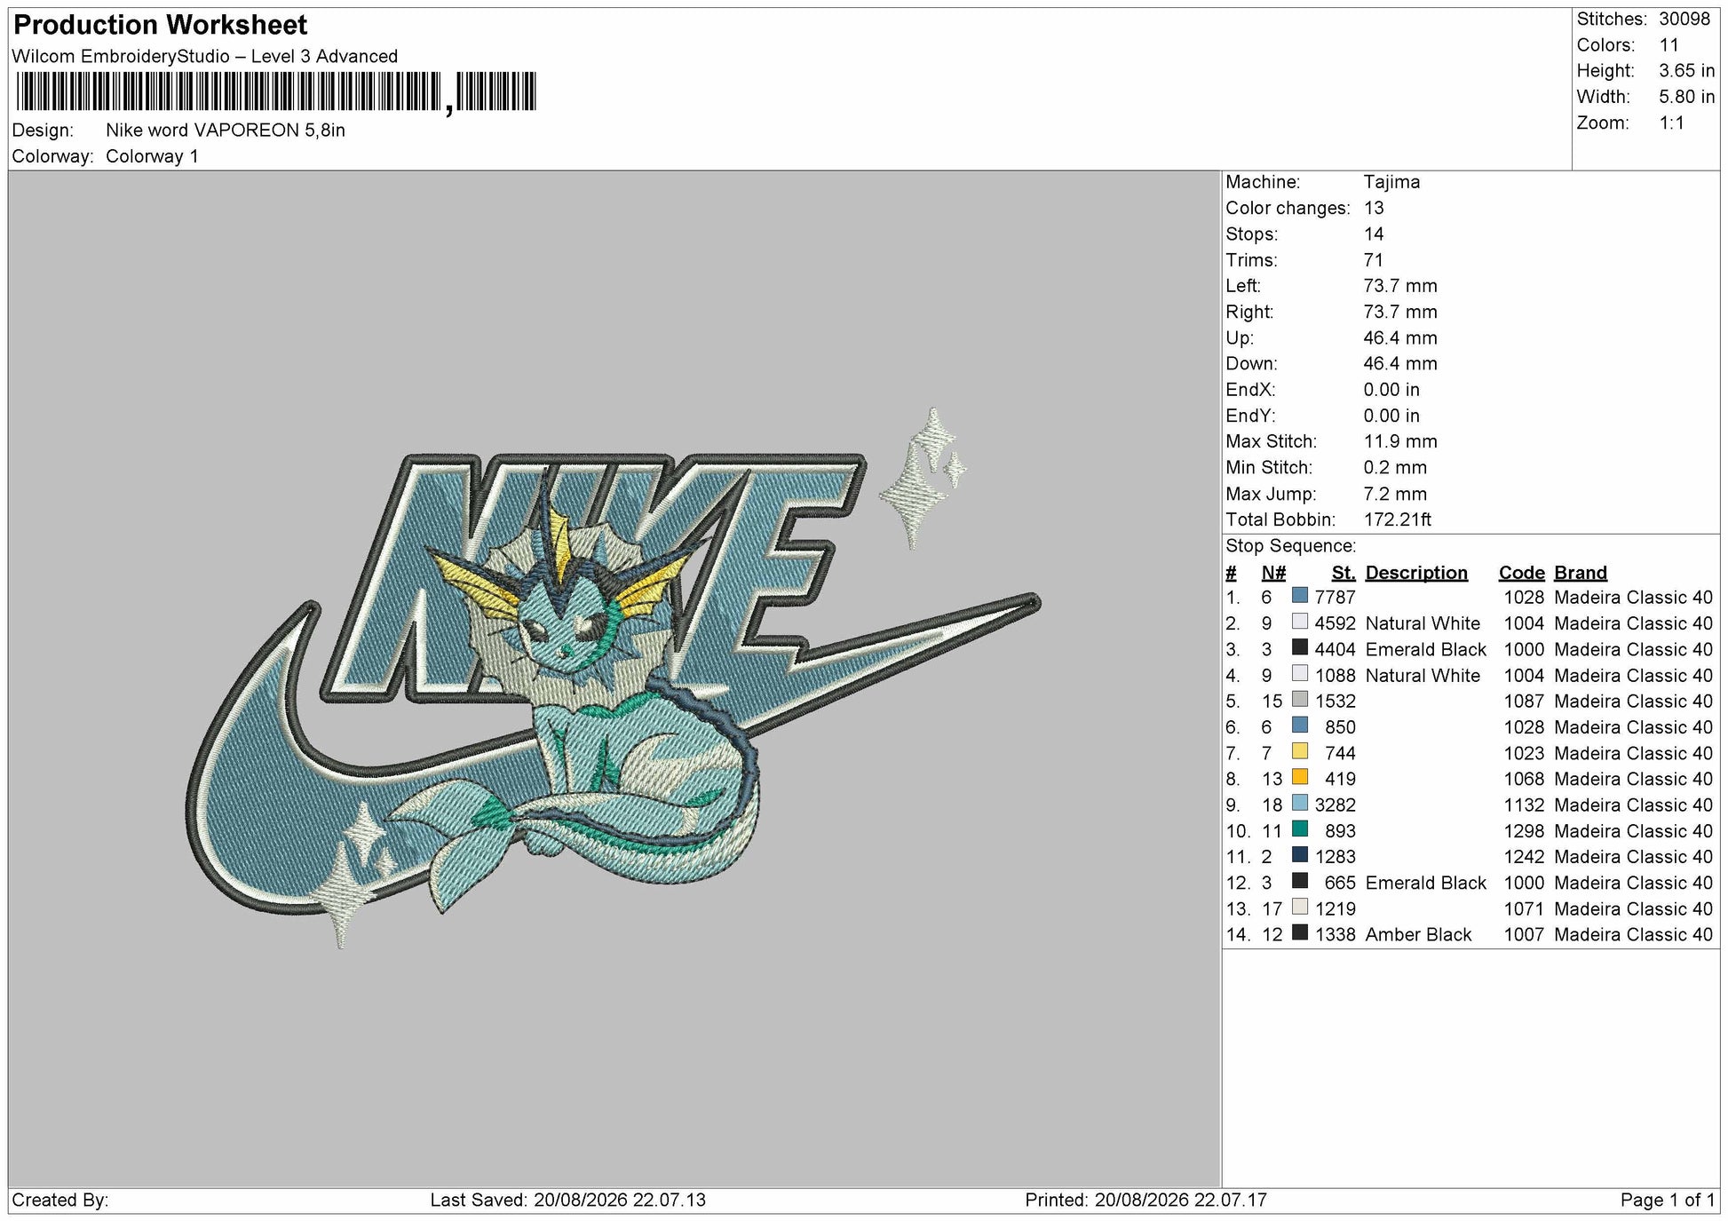This screenshot has width=1728, height=1221.
Task: Click the 'Page 1 of 1' indicator
Action: (x=1668, y=1201)
